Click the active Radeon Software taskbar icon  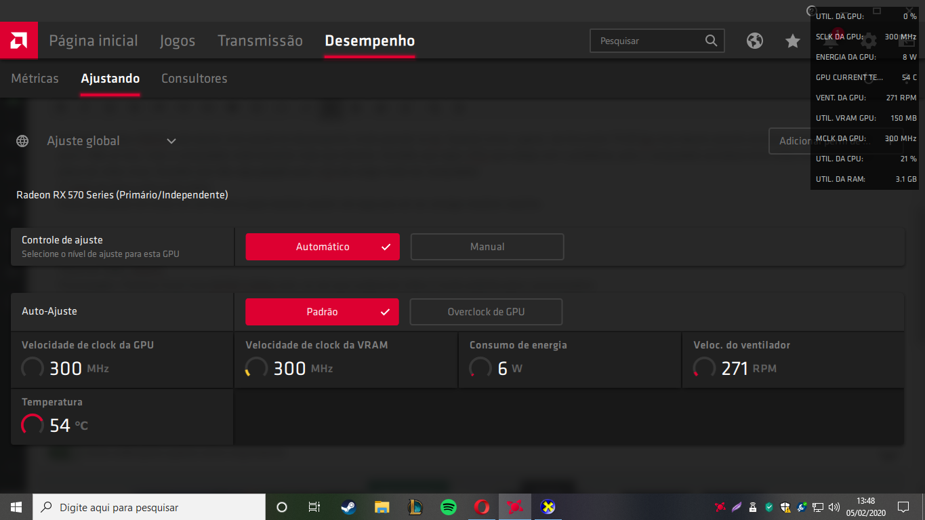click(x=515, y=507)
